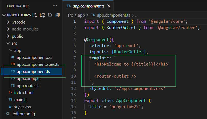Open app.component.spec.ts file
The image size is (207, 119).
[x=38, y=64]
